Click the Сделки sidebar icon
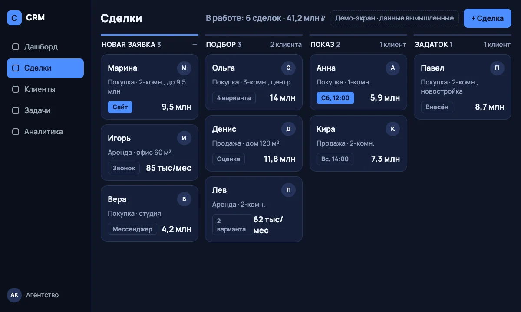The width and height of the screenshot is (521, 312). (x=16, y=68)
